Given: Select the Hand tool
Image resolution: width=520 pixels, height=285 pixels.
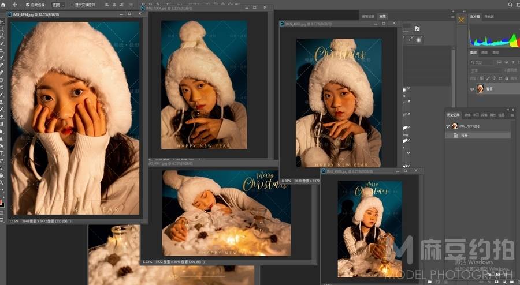Looking at the screenshot, I should pos(2,175).
